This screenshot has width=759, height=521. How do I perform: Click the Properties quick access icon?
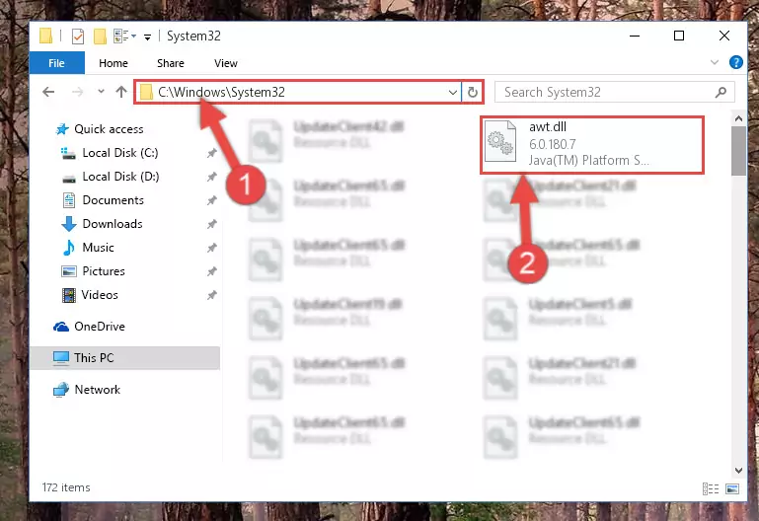(x=77, y=36)
